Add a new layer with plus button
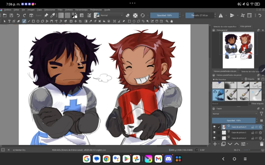 (x=215, y=144)
